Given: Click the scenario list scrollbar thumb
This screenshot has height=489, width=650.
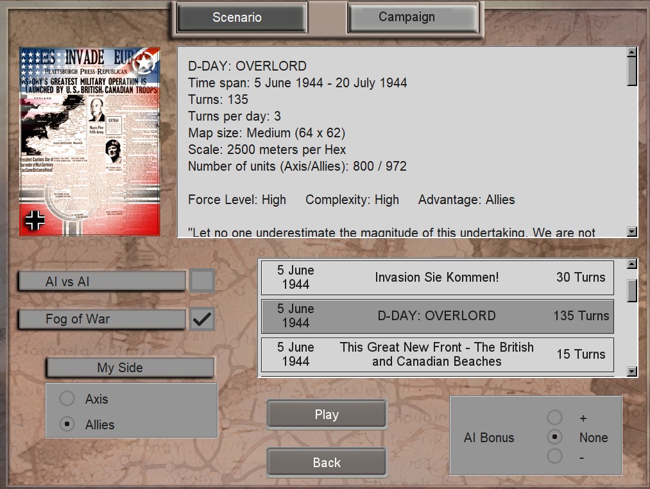Looking at the screenshot, I should (x=631, y=290).
